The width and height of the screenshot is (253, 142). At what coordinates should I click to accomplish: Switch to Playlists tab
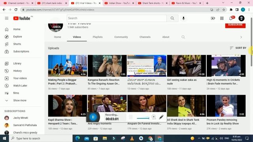click(98, 37)
